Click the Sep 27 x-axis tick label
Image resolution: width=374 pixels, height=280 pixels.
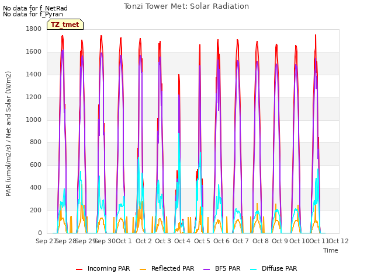[x=46, y=241]
